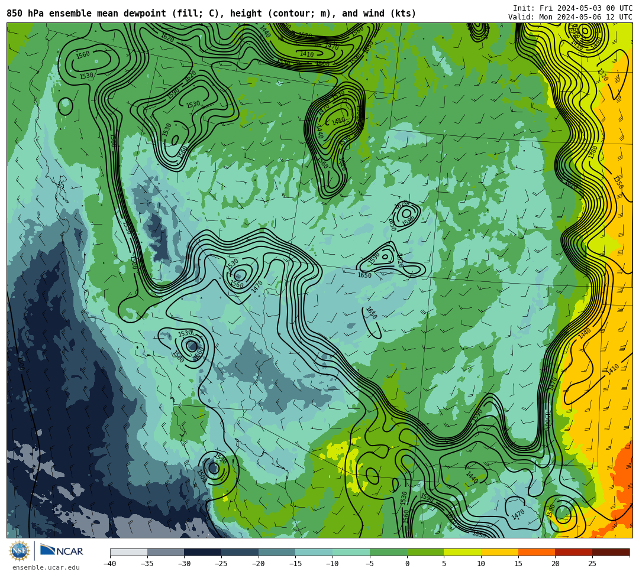The width and height of the screenshot is (639, 575).
Task: Click the -20 colorbar tick label
Action: tap(259, 564)
